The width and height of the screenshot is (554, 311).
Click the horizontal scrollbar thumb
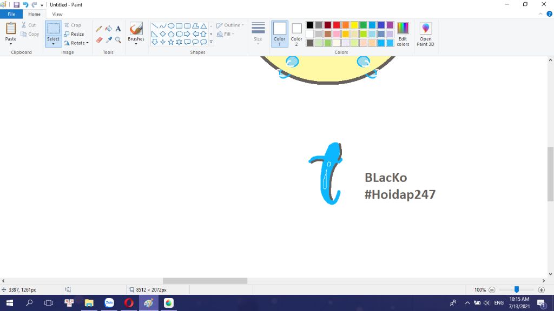point(205,281)
